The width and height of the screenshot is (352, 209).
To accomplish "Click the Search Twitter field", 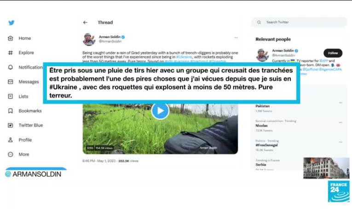I will tap(299, 22).
